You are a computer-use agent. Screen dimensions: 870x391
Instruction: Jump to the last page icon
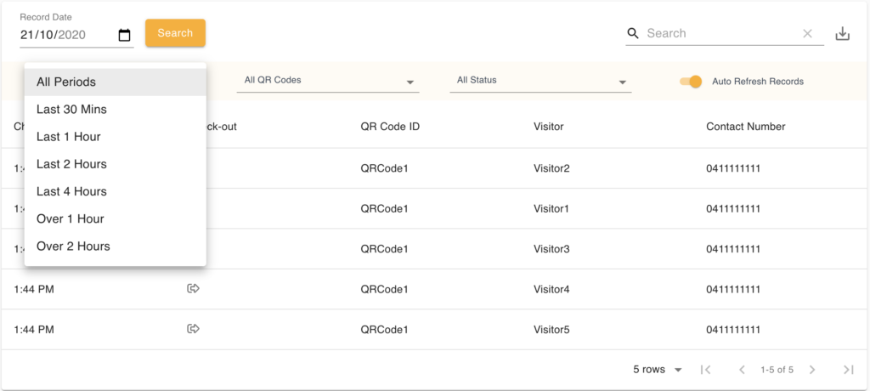tap(848, 370)
